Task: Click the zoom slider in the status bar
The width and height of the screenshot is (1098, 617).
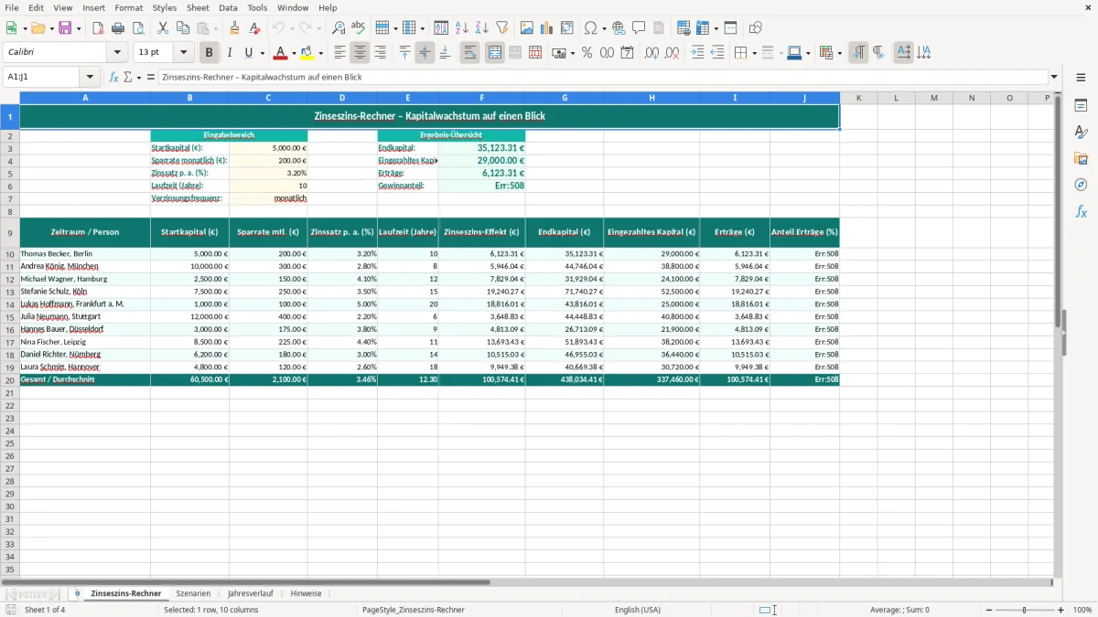Action: [x=1024, y=610]
